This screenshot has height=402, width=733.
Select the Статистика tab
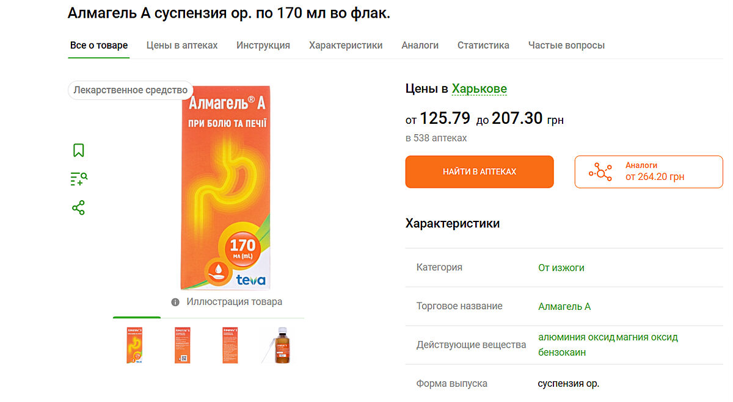click(x=483, y=45)
